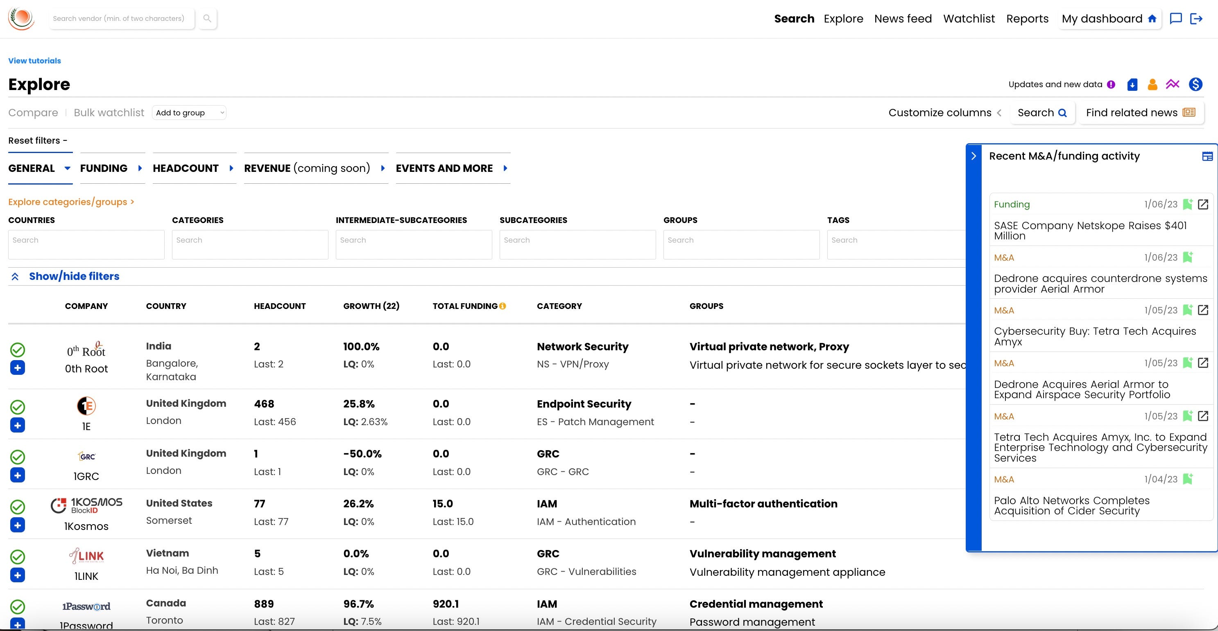This screenshot has height=631, width=1218.
Task: Click Explore categories/groups link
Action: tap(71, 202)
